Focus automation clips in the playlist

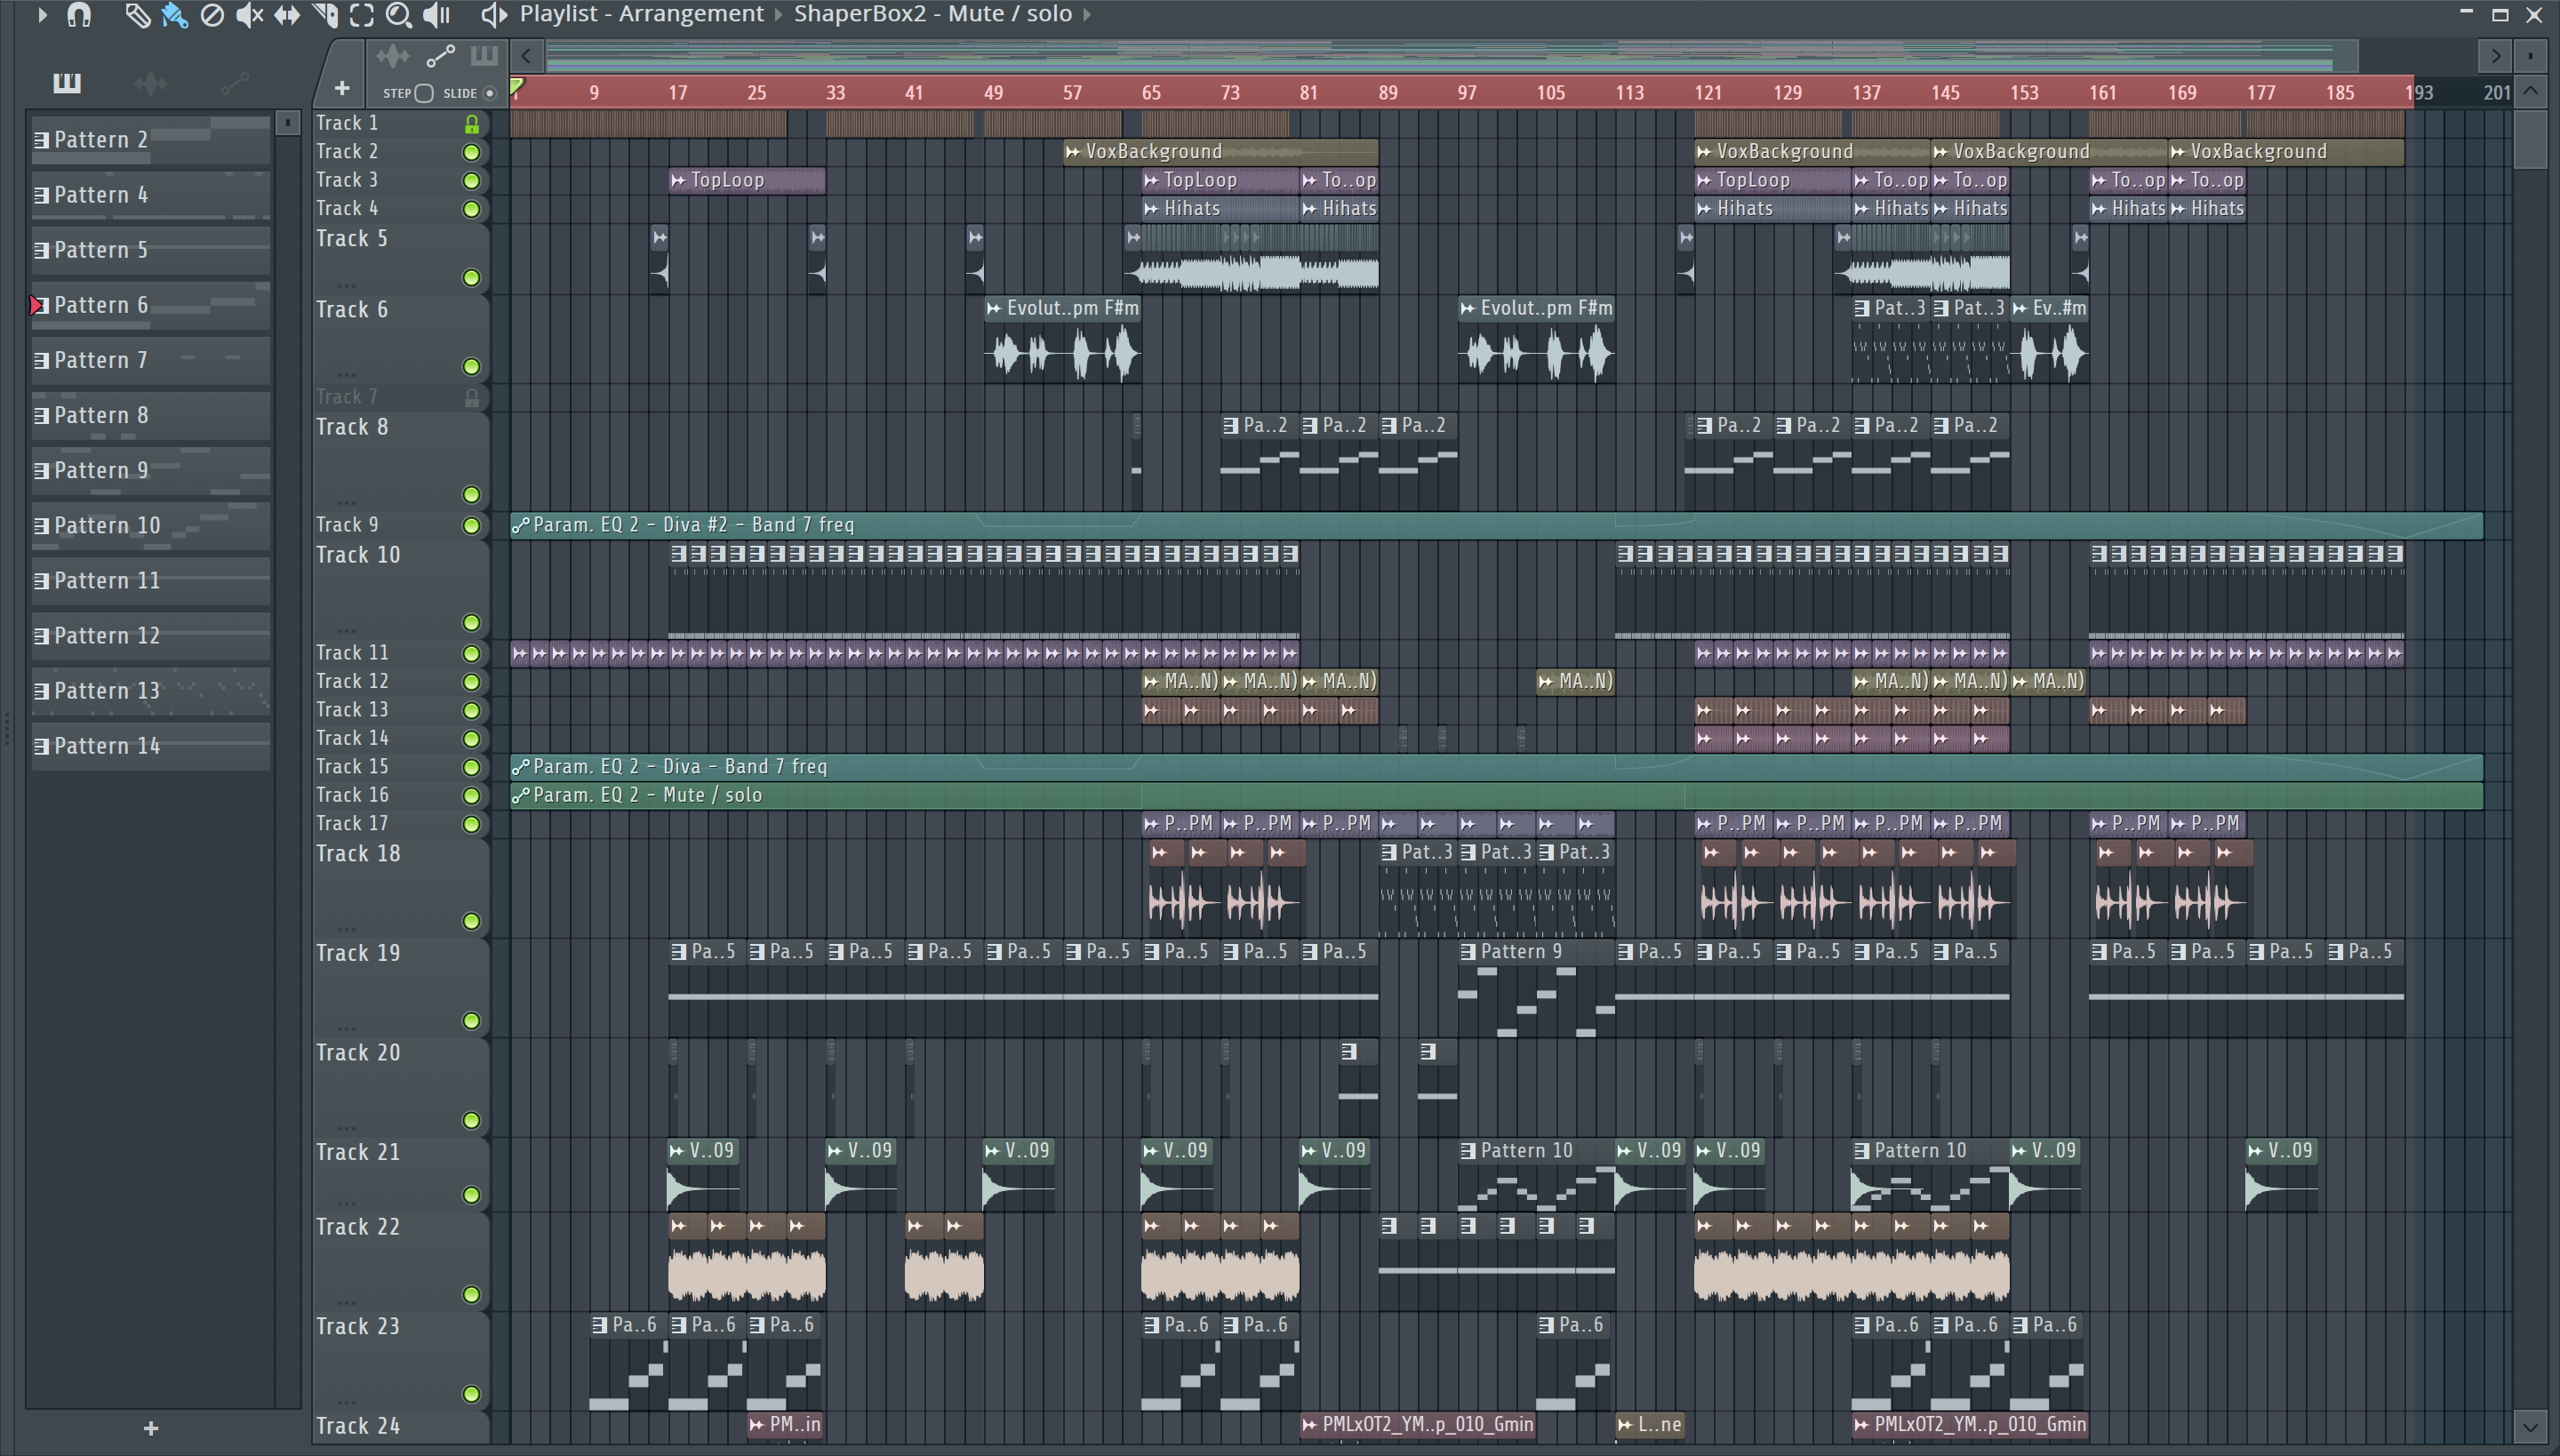[x=440, y=55]
